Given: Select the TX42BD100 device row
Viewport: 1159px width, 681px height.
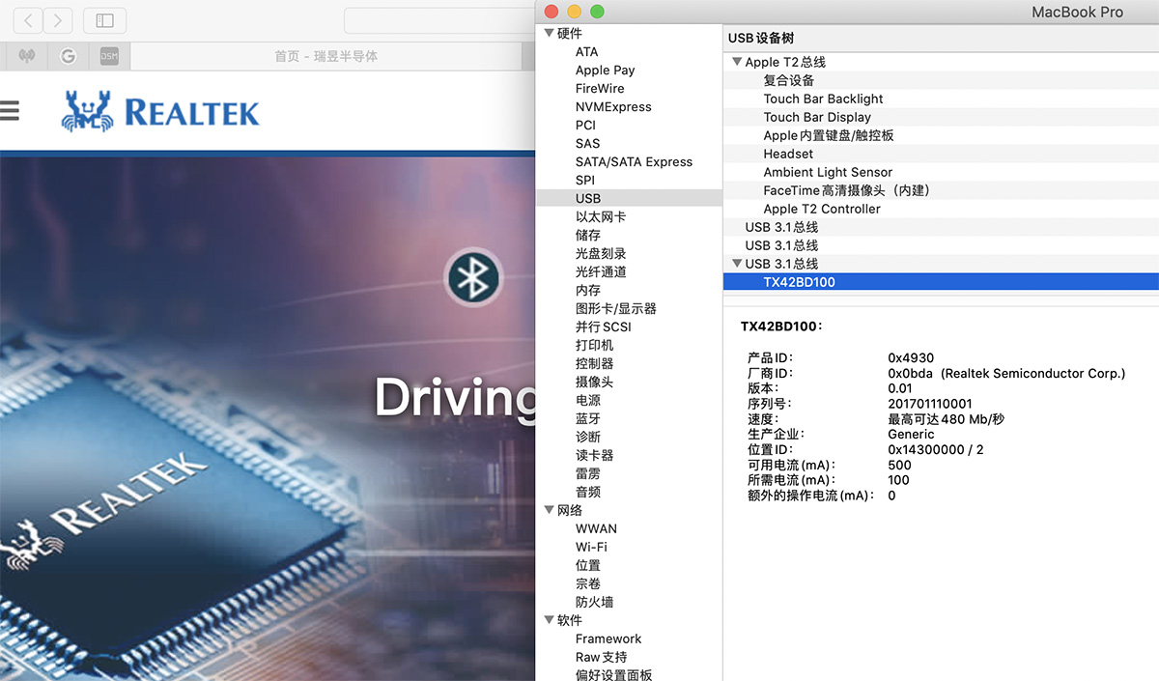Looking at the screenshot, I should [x=941, y=282].
